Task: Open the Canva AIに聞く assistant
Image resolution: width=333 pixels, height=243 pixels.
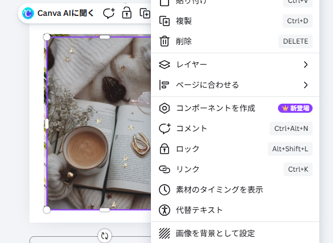Action: pos(58,14)
